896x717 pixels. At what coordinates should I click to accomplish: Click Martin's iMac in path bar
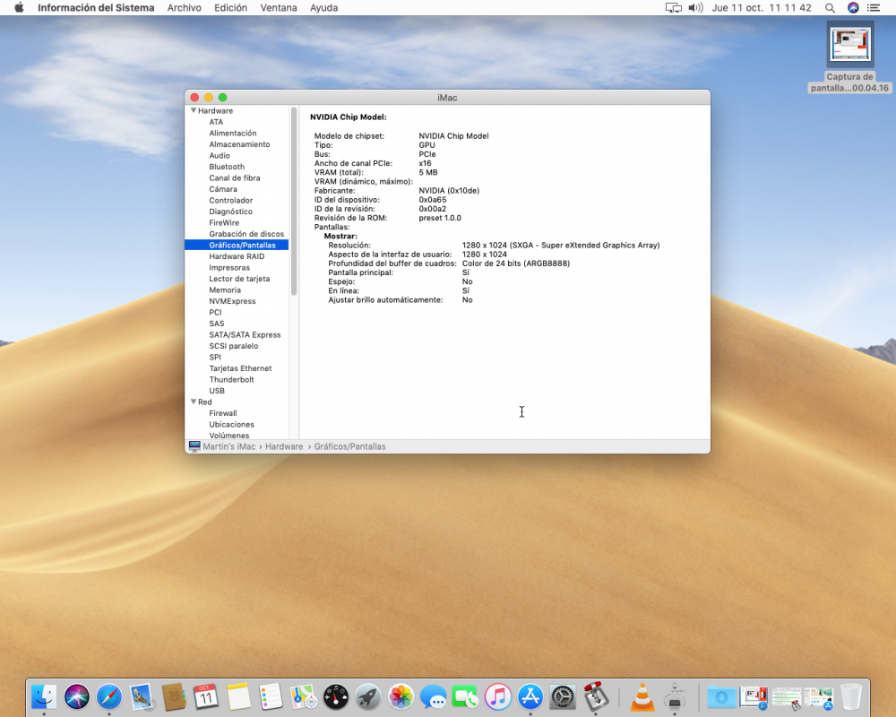[x=228, y=446]
